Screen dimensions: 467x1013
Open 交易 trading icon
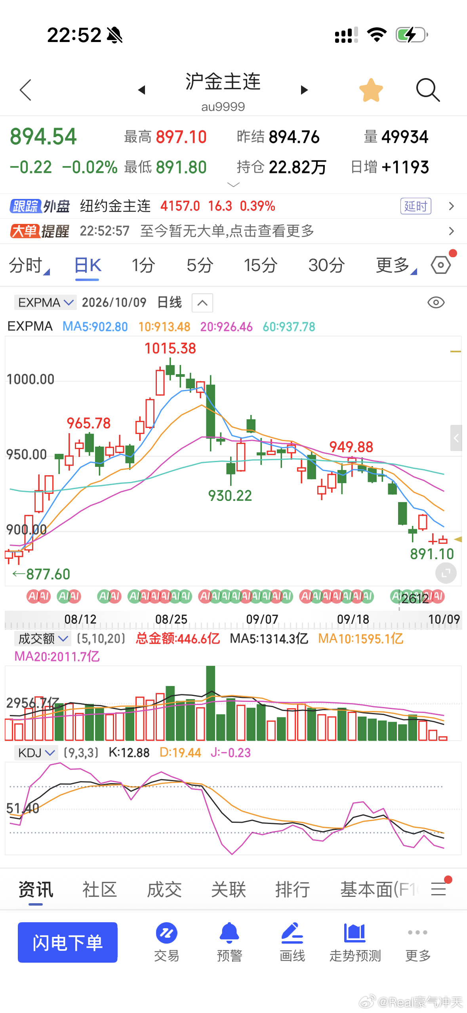tap(167, 943)
